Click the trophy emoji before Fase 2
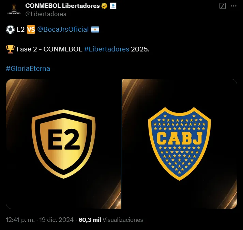This screenshot has width=243, height=230. pyautogui.click(x=10, y=49)
